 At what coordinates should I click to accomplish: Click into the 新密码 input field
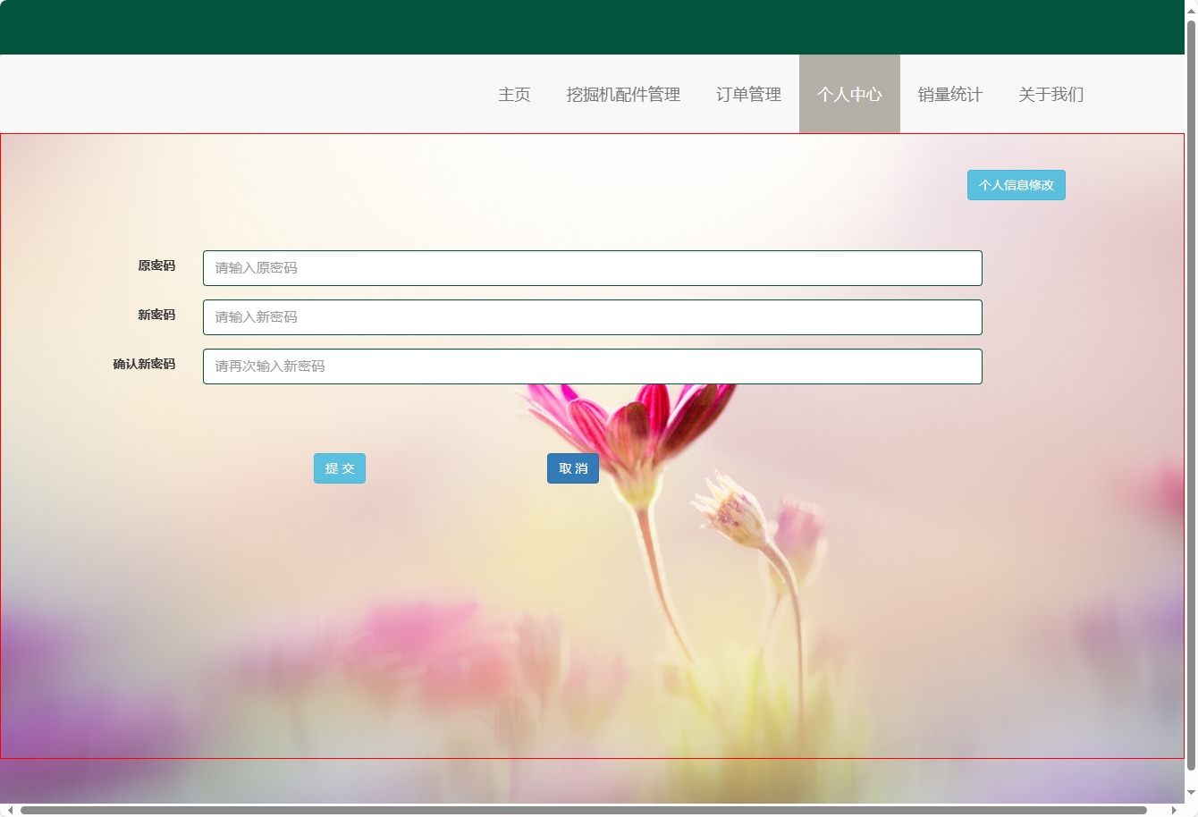592,317
